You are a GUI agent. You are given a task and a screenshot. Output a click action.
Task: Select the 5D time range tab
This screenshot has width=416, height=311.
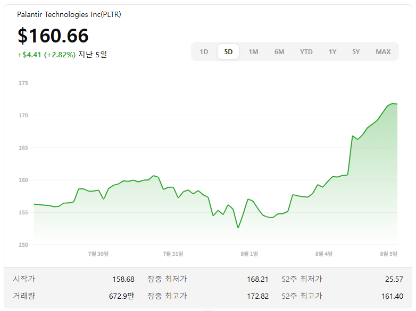(228, 51)
